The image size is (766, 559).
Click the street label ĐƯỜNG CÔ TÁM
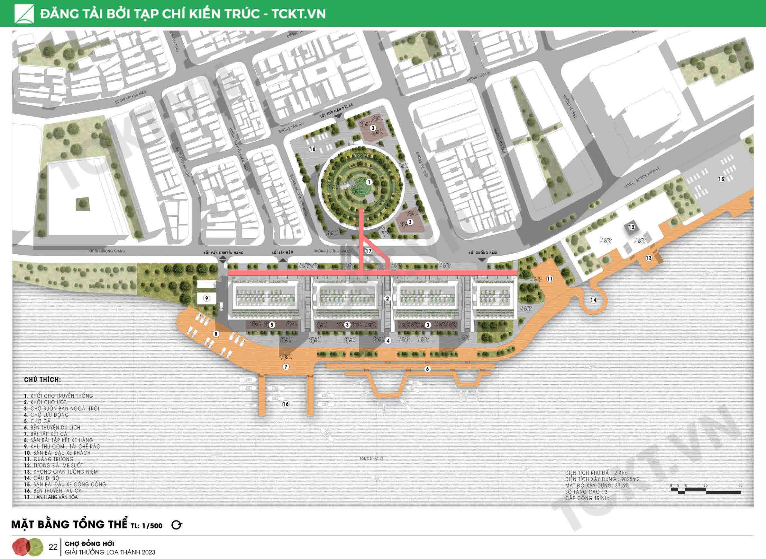pyautogui.click(x=500, y=141)
